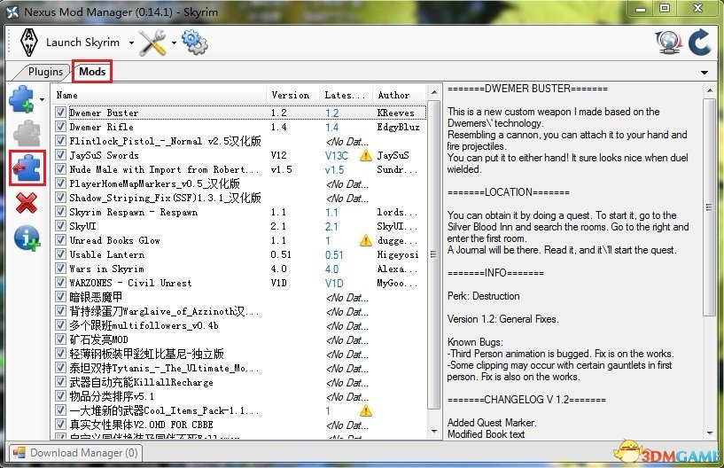Click the description pane scroll up arrow

(710, 91)
